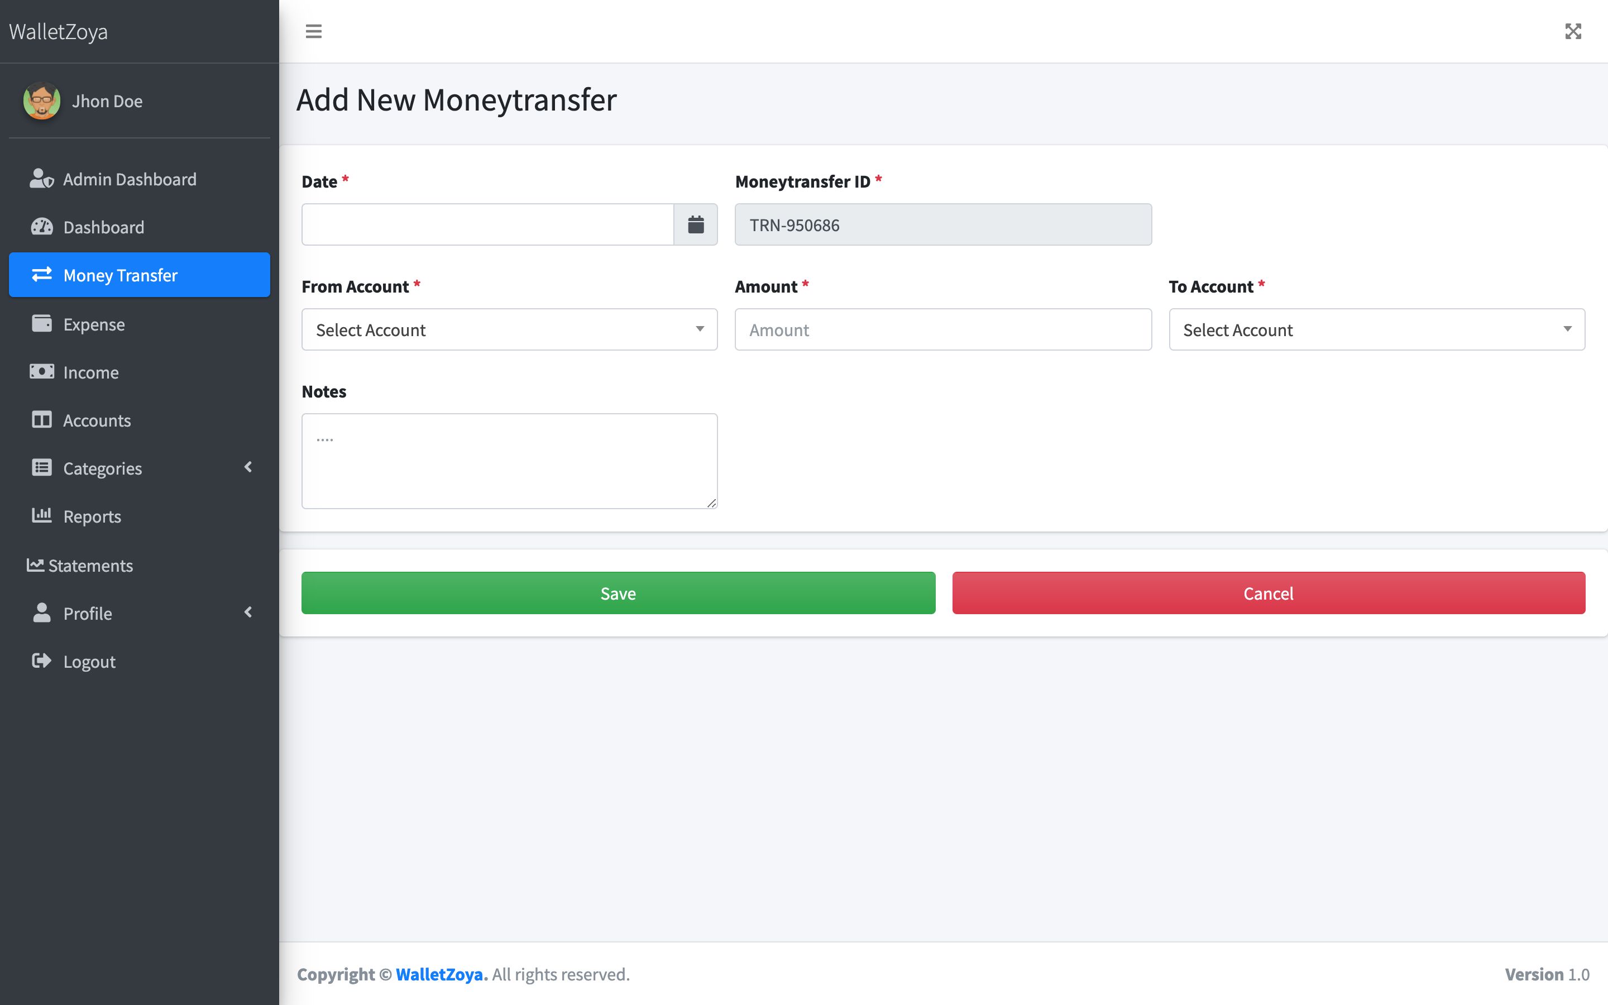Open the date picker calendar icon
1608x1005 pixels.
click(x=695, y=224)
